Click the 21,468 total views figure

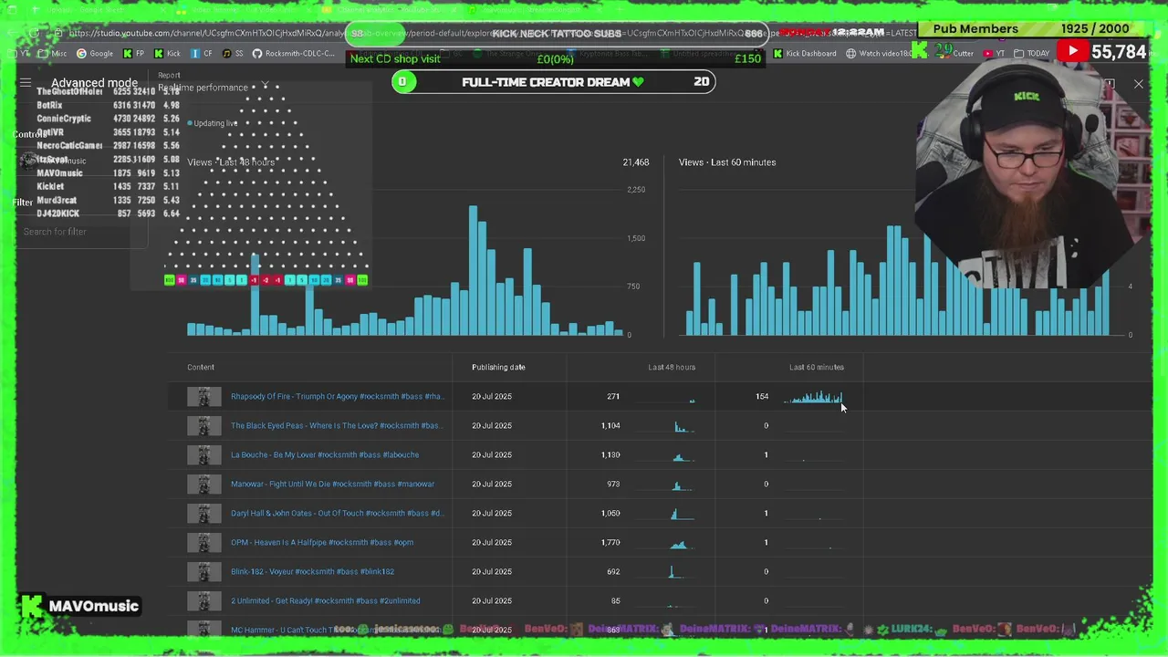coord(636,162)
